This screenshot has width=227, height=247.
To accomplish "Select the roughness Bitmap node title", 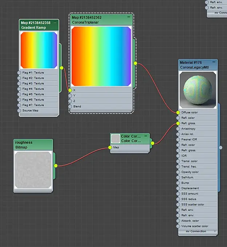I will coord(24,145).
